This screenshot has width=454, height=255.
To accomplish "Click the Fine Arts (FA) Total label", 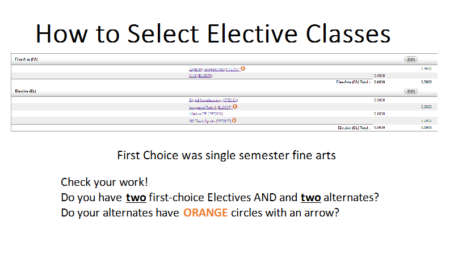I will pos(353,82).
